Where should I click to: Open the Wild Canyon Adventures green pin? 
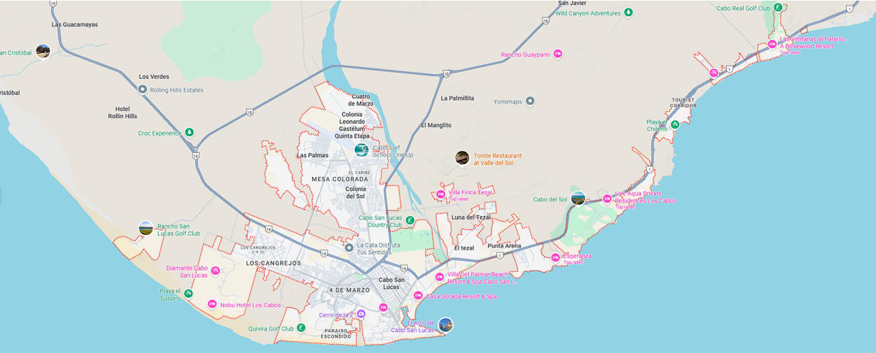tap(629, 13)
